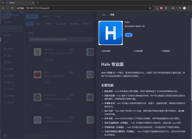Filter apps by 数据库 category tab
Image resolution: width=192 pixels, height=139 pixels.
48,24
